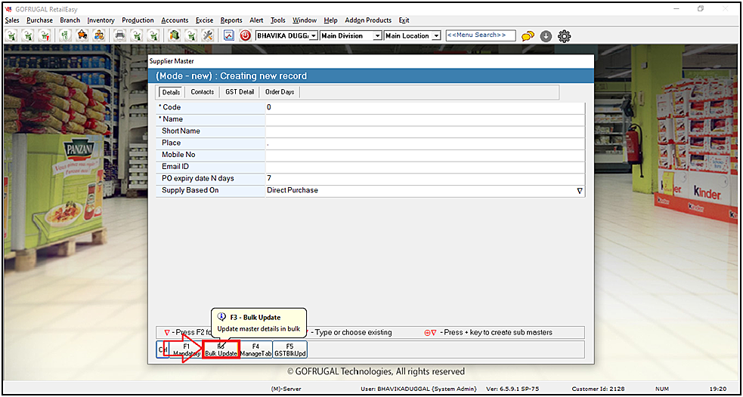Click the orange loaded cart toolbar icon

pyautogui.click(x=83, y=35)
